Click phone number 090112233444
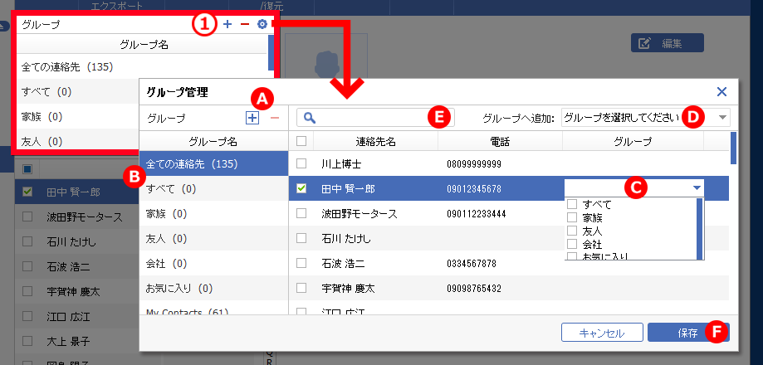 (x=477, y=214)
